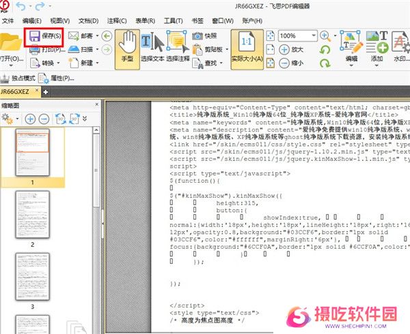Image resolution: width=410 pixels, height=334 pixels.
Task: Expand the zoom tool dropdown arrow
Action: [x=335, y=35]
